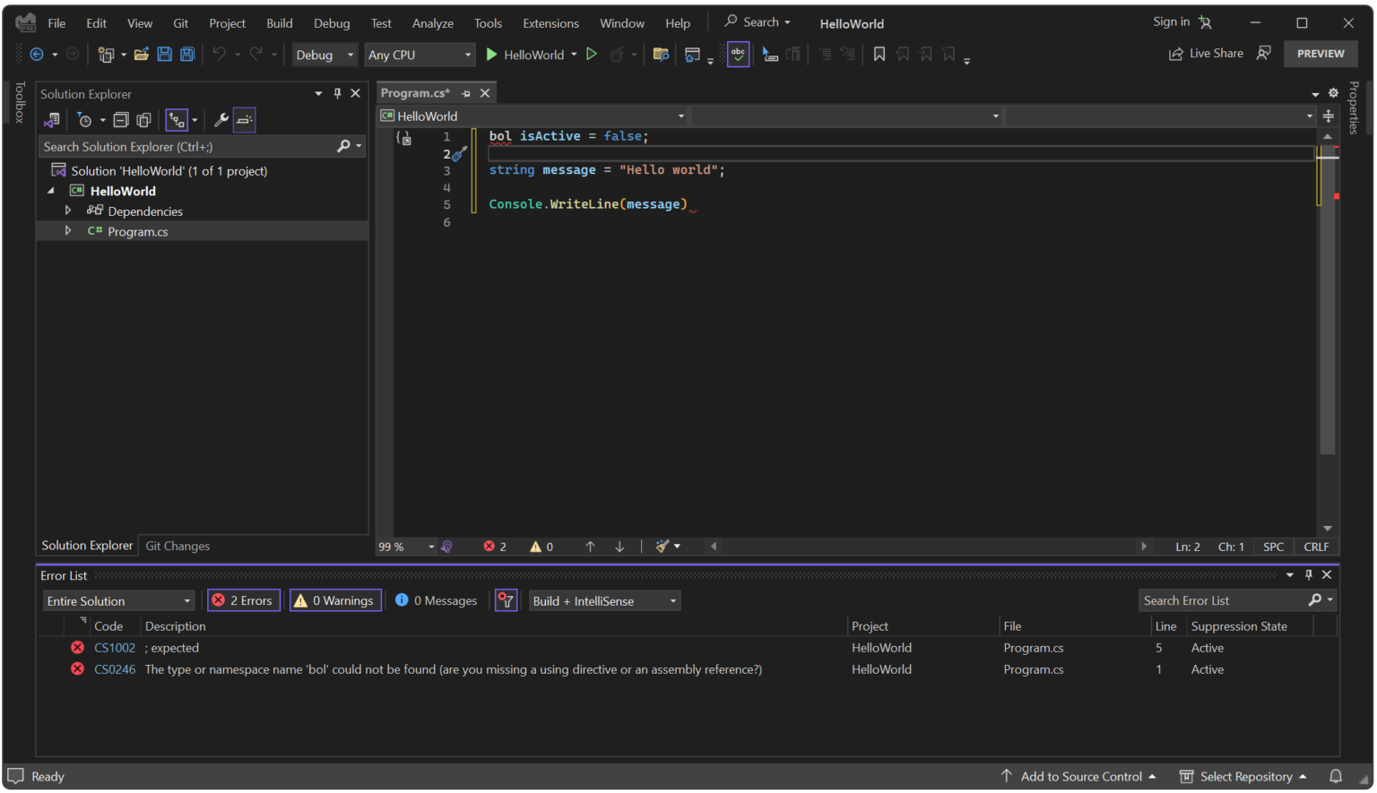Start debugging HelloWorld with the green play button
Image resolution: width=1377 pixels, height=793 pixels.
pyautogui.click(x=491, y=54)
